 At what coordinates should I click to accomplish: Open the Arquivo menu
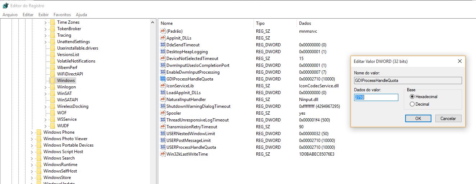[x=10, y=15]
